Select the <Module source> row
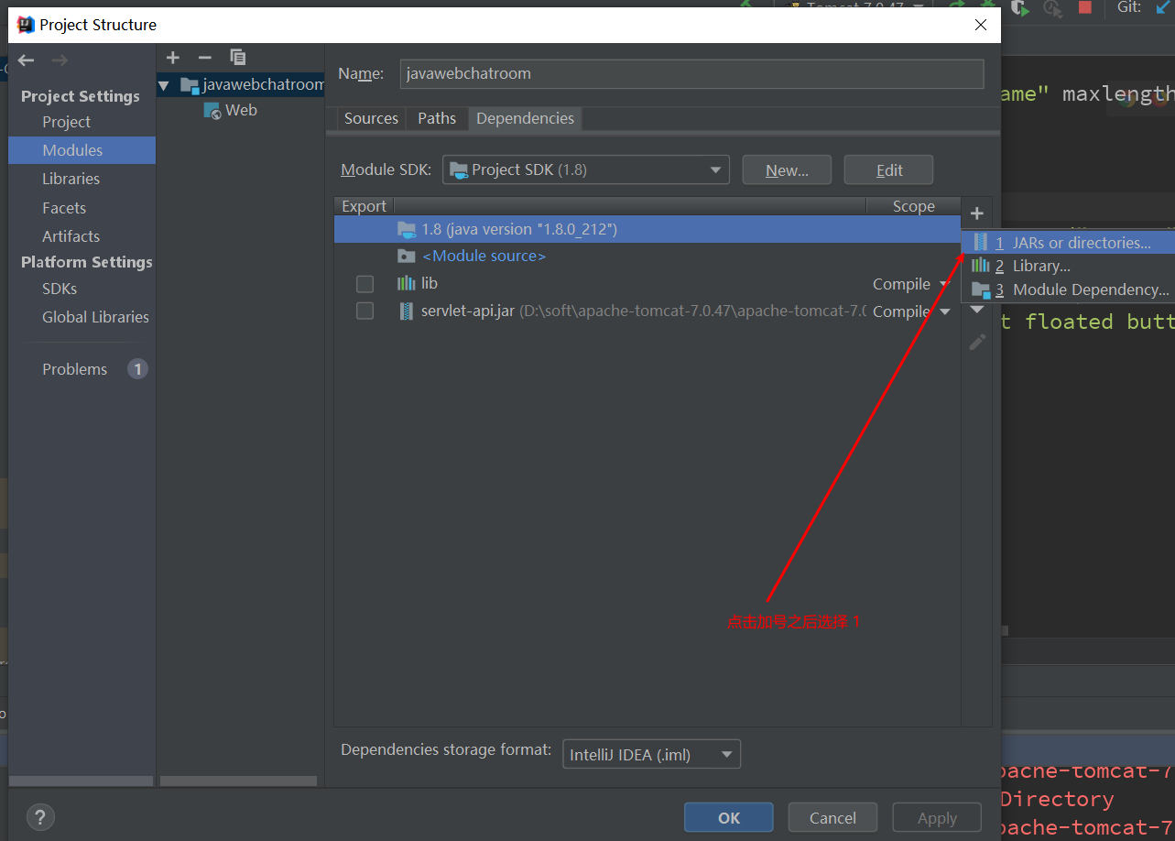 647,256
